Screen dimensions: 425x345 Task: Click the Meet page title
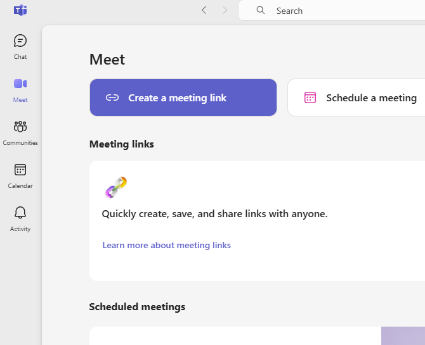[x=107, y=60]
